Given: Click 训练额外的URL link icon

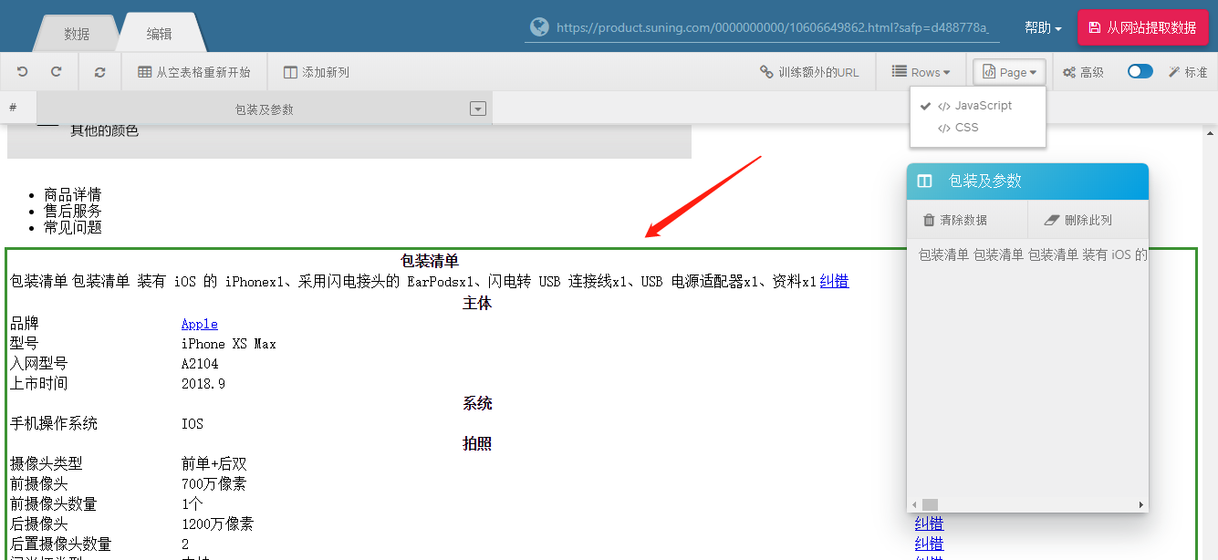Looking at the screenshot, I should click(x=810, y=71).
